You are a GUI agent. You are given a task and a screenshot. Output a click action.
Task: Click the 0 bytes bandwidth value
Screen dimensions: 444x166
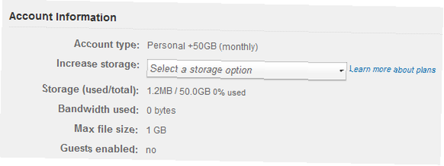tap(161, 110)
